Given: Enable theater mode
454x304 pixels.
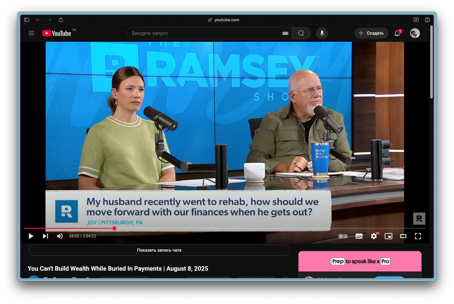Looking at the screenshot, I should (x=403, y=236).
